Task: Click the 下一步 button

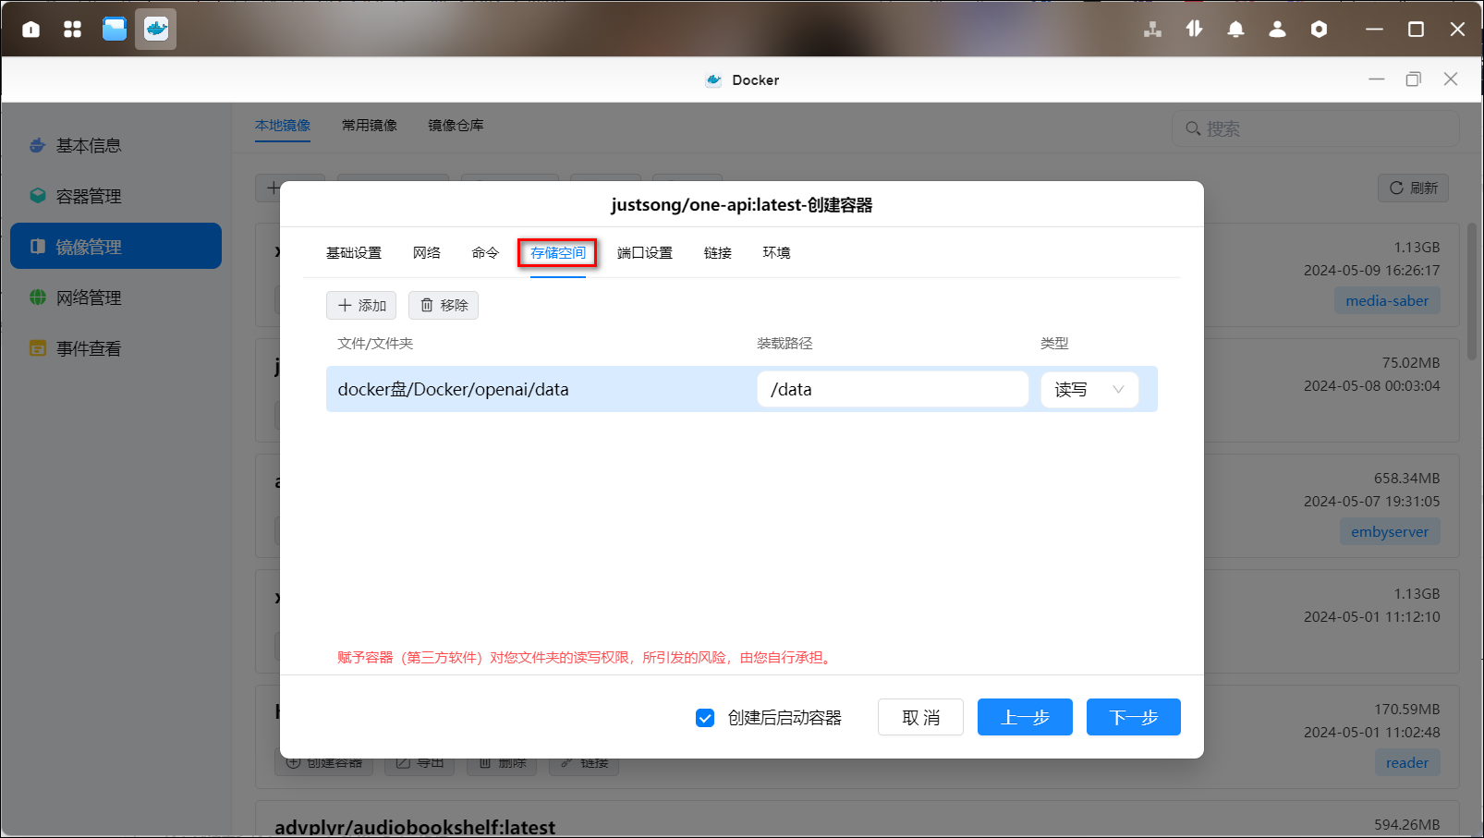Action: [1133, 718]
